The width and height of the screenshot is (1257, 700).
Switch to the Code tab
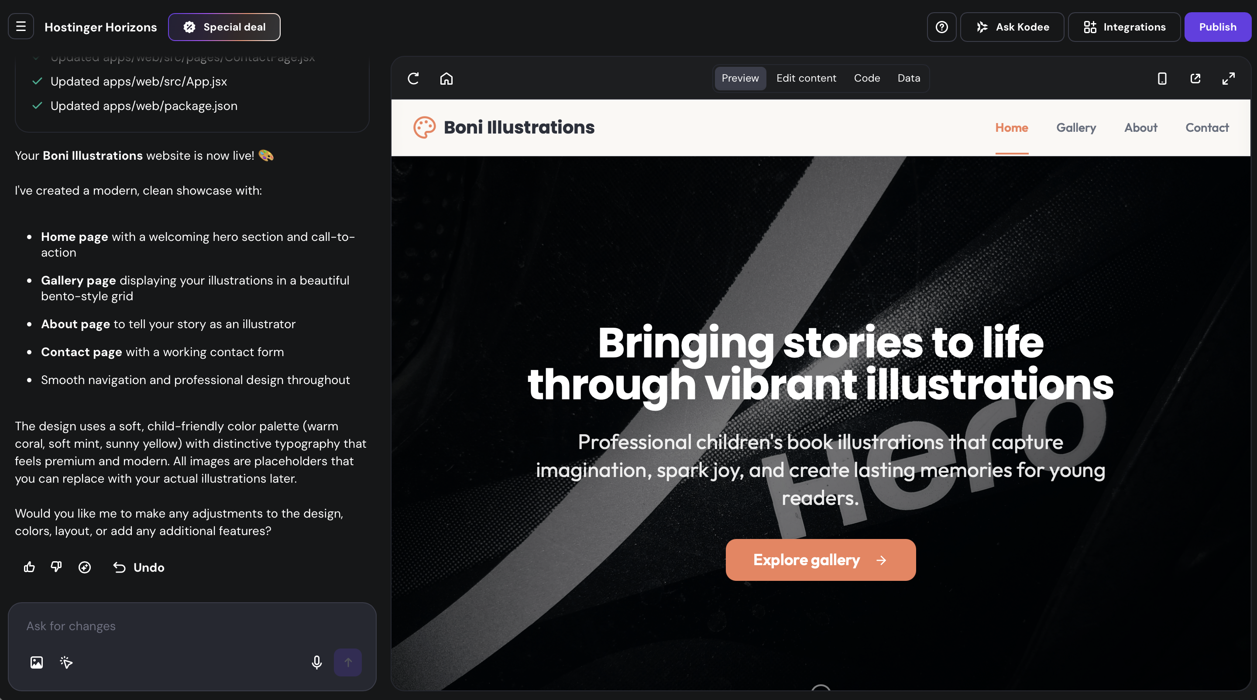tap(867, 78)
